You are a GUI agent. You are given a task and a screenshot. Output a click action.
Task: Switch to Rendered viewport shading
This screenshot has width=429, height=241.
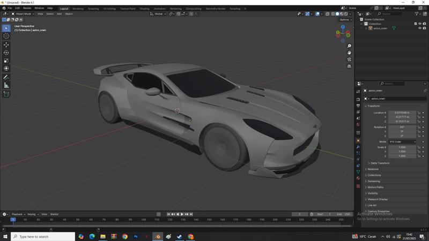coord(346,14)
